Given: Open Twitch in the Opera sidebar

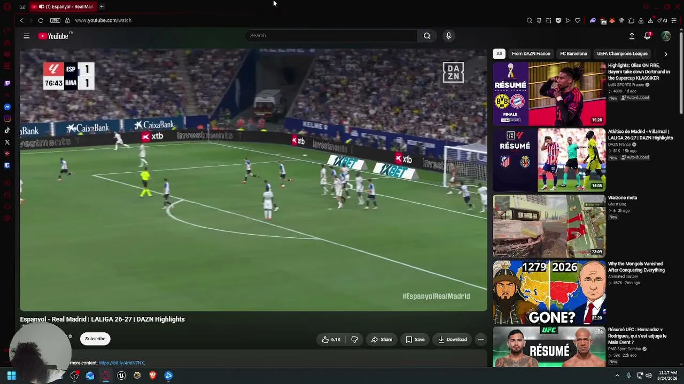Looking at the screenshot, I should pos(7,83).
